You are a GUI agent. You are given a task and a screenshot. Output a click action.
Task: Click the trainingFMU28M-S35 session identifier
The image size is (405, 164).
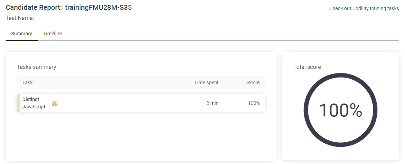coord(98,7)
